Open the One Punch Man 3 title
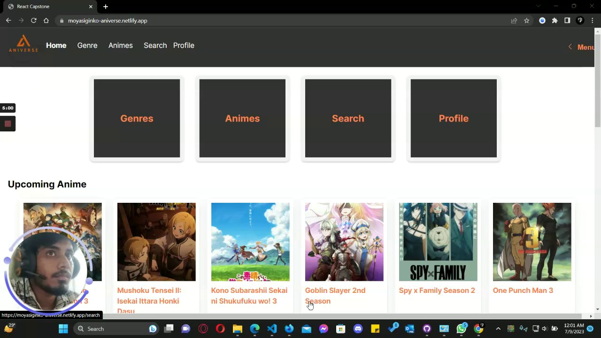 523,291
